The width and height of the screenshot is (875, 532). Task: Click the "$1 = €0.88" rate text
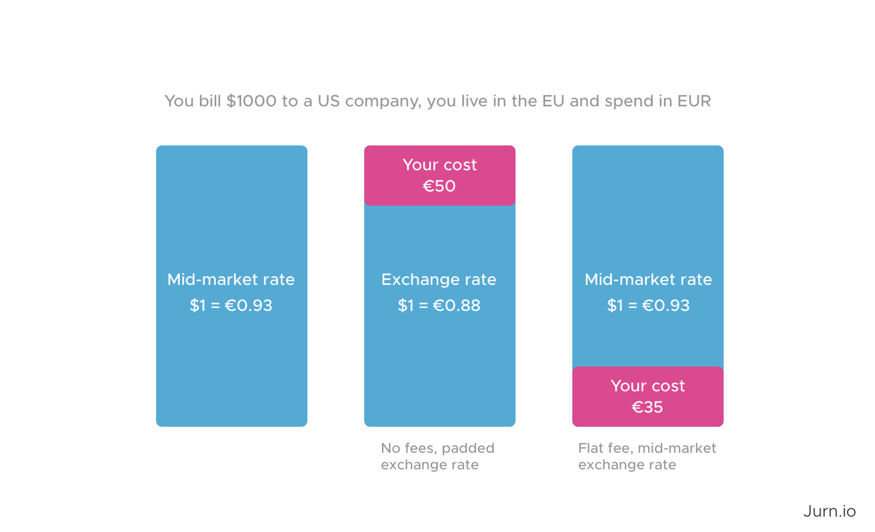coord(439,306)
